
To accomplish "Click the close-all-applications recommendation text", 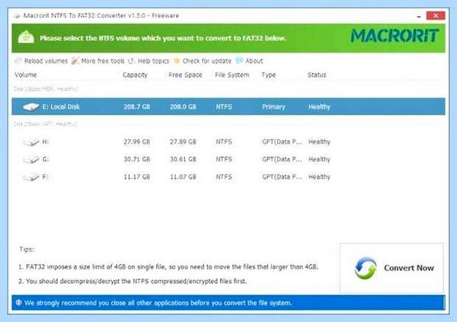I will coord(158,303).
